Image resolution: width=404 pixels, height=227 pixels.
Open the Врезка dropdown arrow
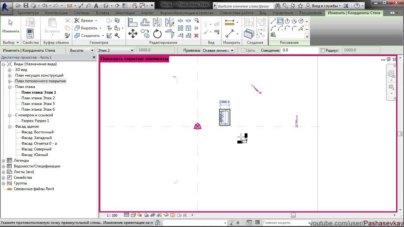pyautogui.click(x=96, y=20)
